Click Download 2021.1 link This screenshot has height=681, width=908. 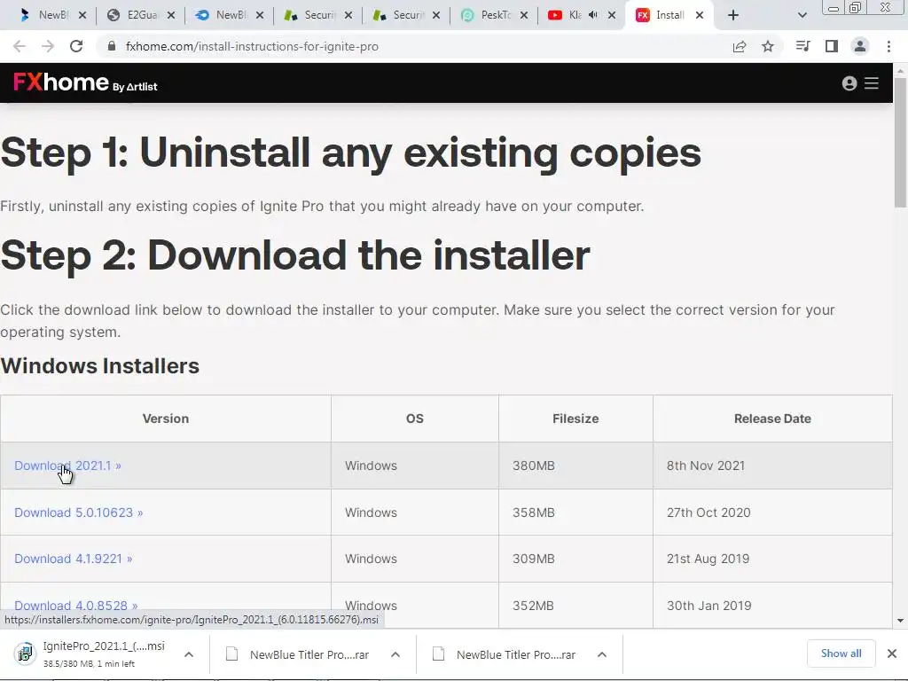pyautogui.click(x=67, y=466)
